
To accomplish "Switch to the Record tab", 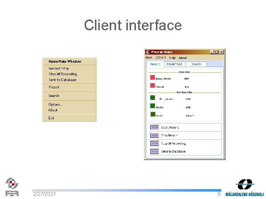I will 155,64.
